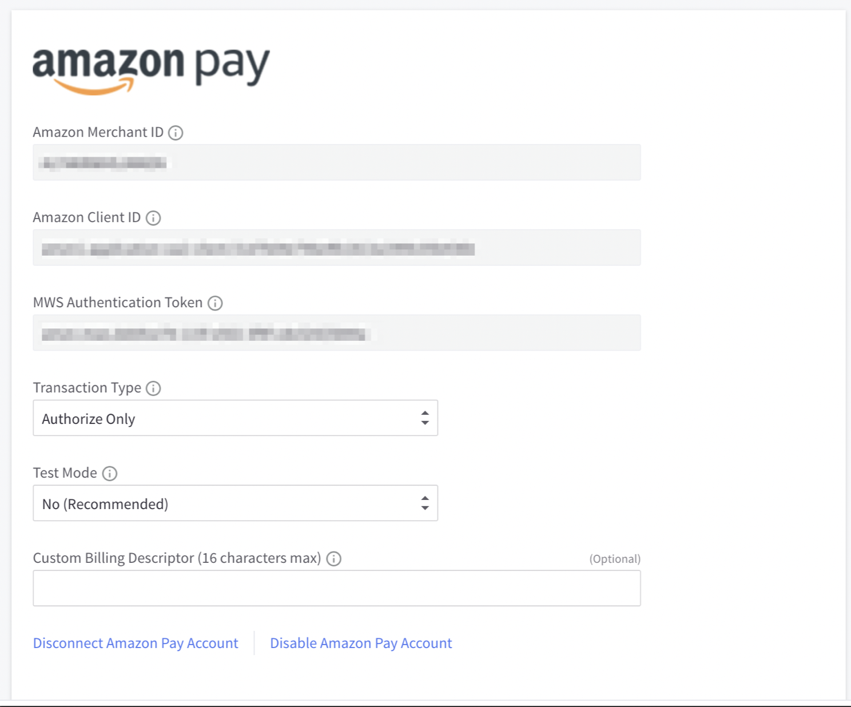Image resolution: width=851 pixels, height=707 pixels.
Task: Click the No (Recommended) dropdown arrows
Action: (x=424, y=503)
